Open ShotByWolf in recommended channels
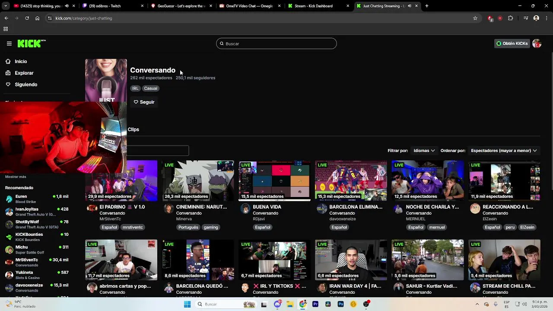This screenshot has width=553, height=311. pos(37,224)
